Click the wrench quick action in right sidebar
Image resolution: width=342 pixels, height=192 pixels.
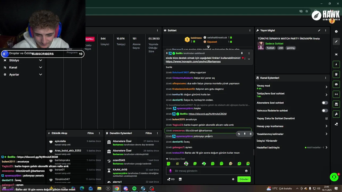[x=336, y=114]
